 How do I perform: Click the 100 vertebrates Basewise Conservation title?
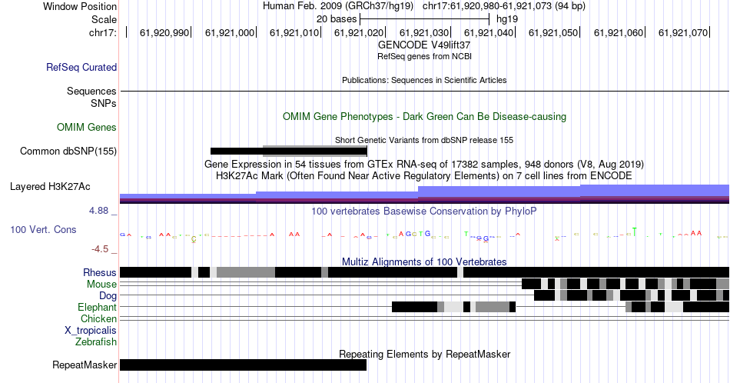[424, 211]
